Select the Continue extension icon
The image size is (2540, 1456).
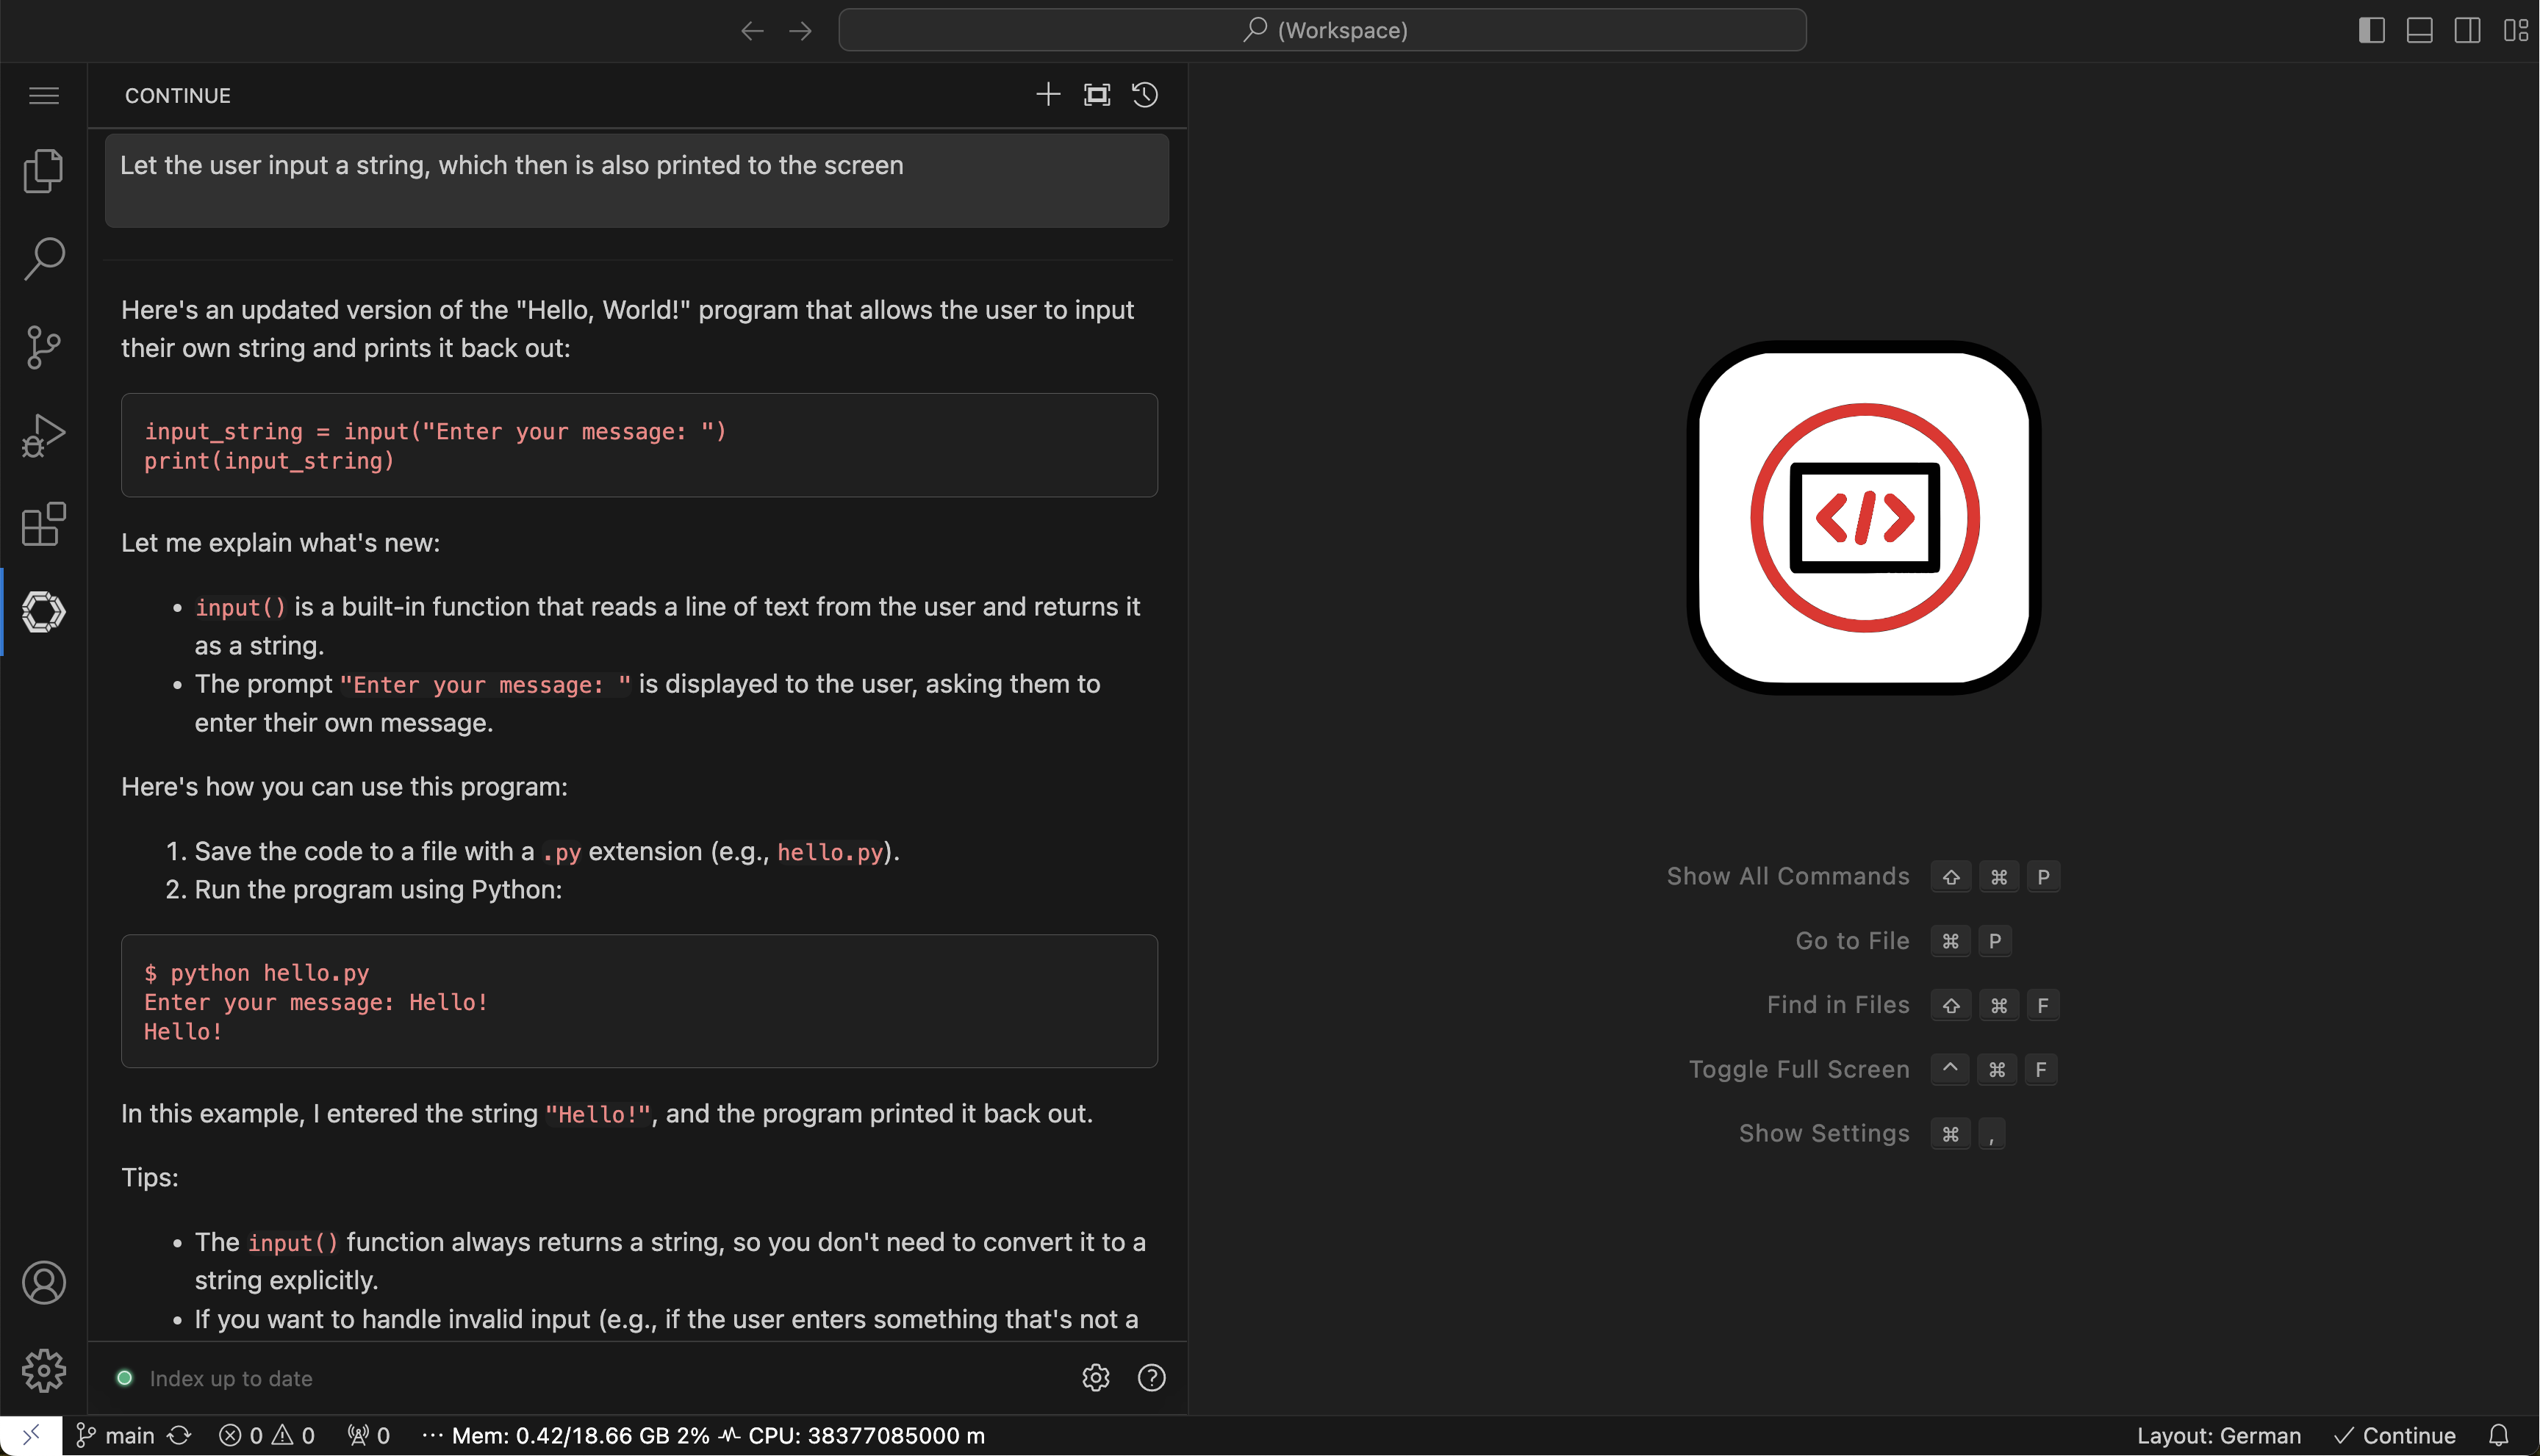click(44, 612)
